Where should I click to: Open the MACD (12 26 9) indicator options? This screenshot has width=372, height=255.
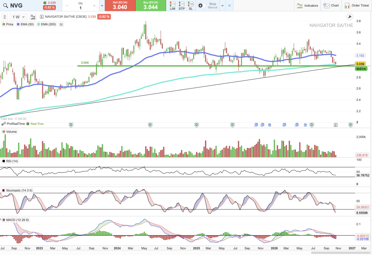click(x=15, y=220)
